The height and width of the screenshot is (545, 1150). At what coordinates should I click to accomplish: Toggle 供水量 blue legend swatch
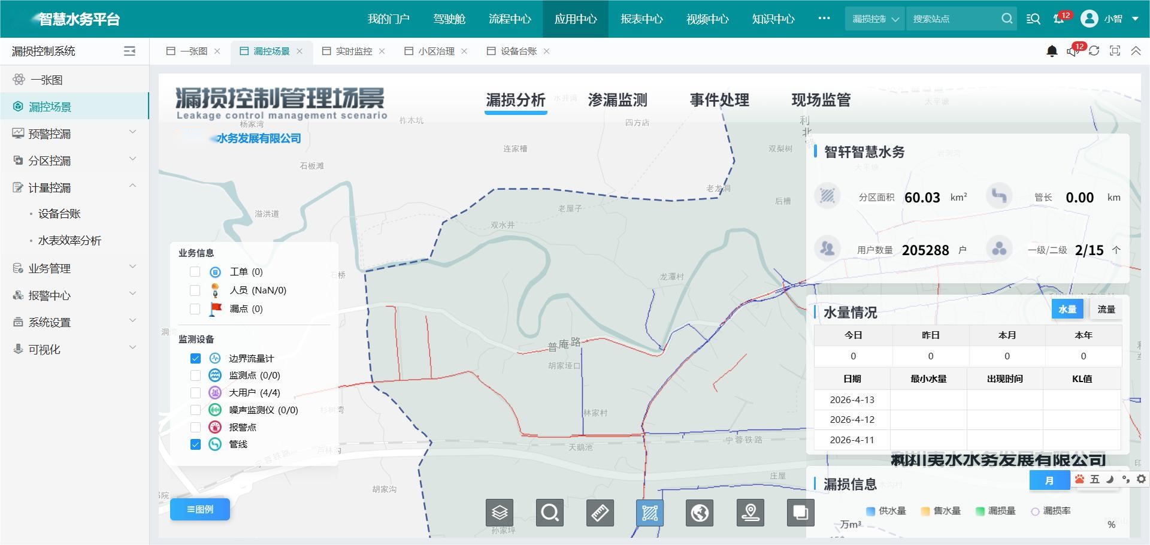(x=870, y=511)
